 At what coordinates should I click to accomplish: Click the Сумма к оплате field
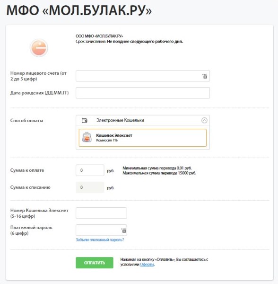pos(90,170)
